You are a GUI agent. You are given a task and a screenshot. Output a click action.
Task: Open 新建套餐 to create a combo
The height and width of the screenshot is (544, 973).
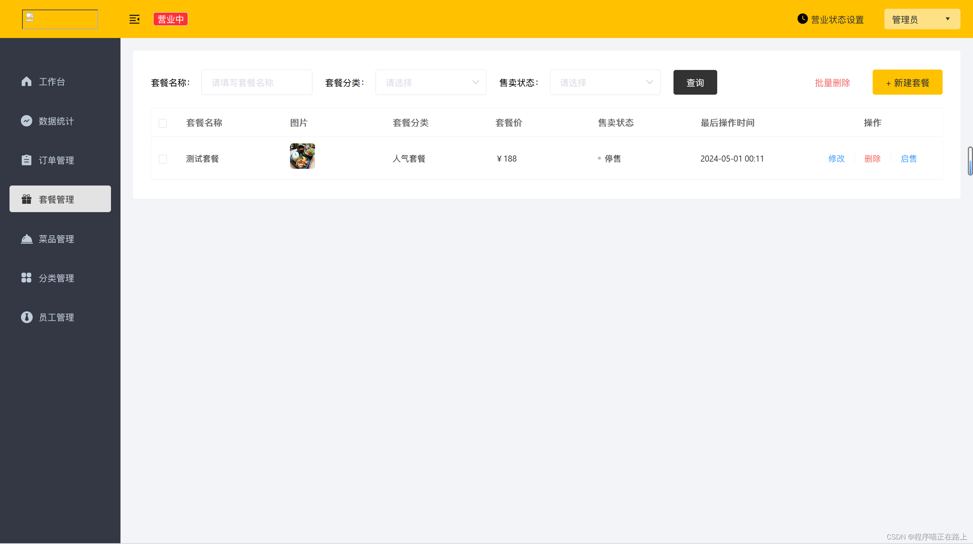point(907,82)
